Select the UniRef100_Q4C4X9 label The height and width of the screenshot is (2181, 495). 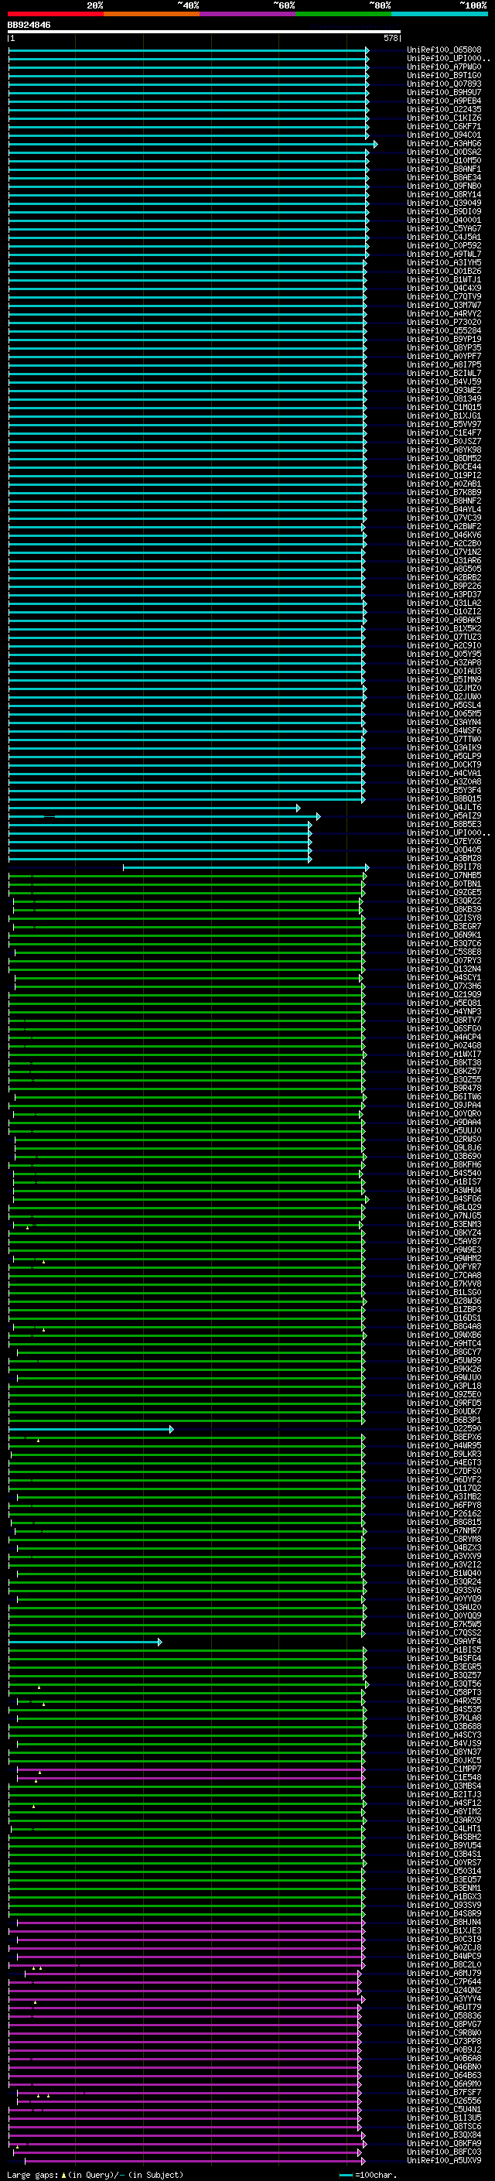point(444,288)
